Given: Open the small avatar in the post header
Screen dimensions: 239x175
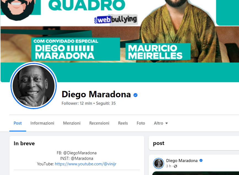Looking at the screenshot, I should click(x=159, y=163).
